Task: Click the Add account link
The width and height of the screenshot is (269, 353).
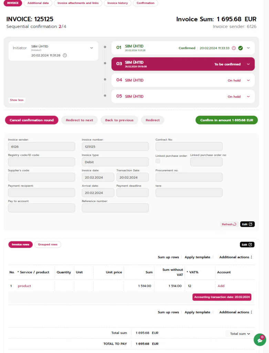Action: point(221,286)
